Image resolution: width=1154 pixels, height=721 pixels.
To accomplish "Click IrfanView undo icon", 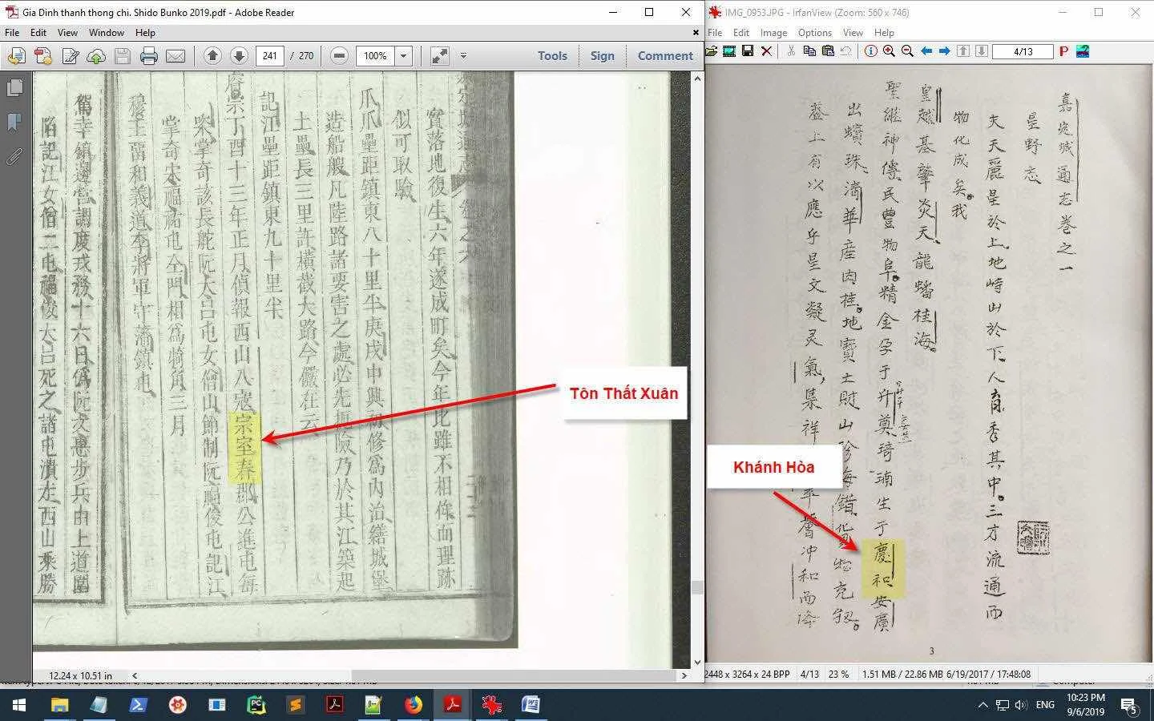I will pos(846,51).
